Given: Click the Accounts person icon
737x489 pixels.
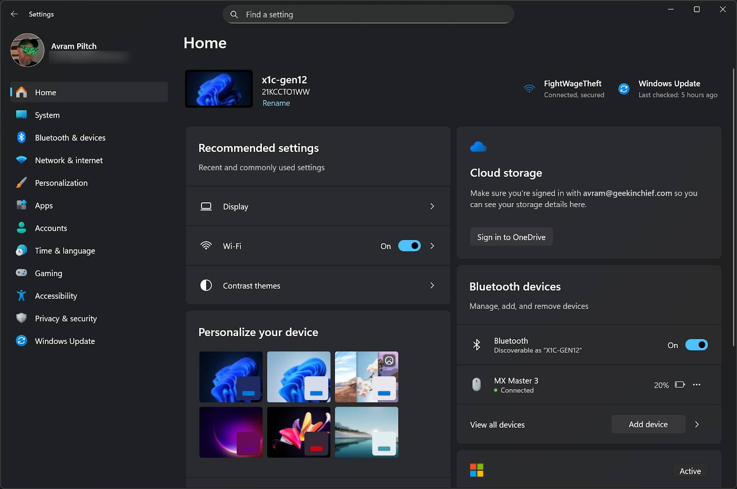Looking at the screenshot, I should point(22,227).
